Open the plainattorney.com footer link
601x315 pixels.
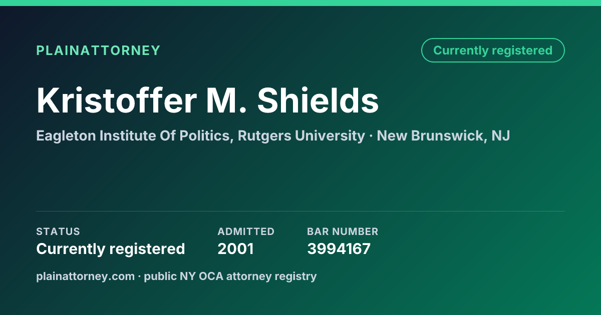coord(85,276)
